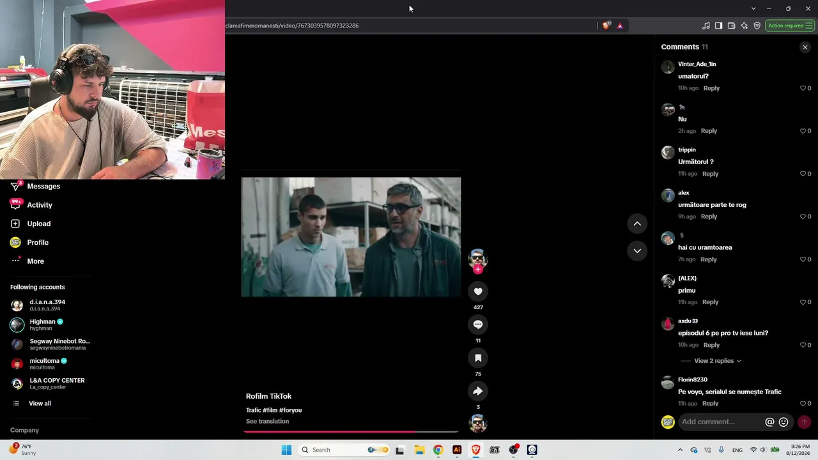Open Windows Start menu
818x460 pixels.
pos(286,450)
